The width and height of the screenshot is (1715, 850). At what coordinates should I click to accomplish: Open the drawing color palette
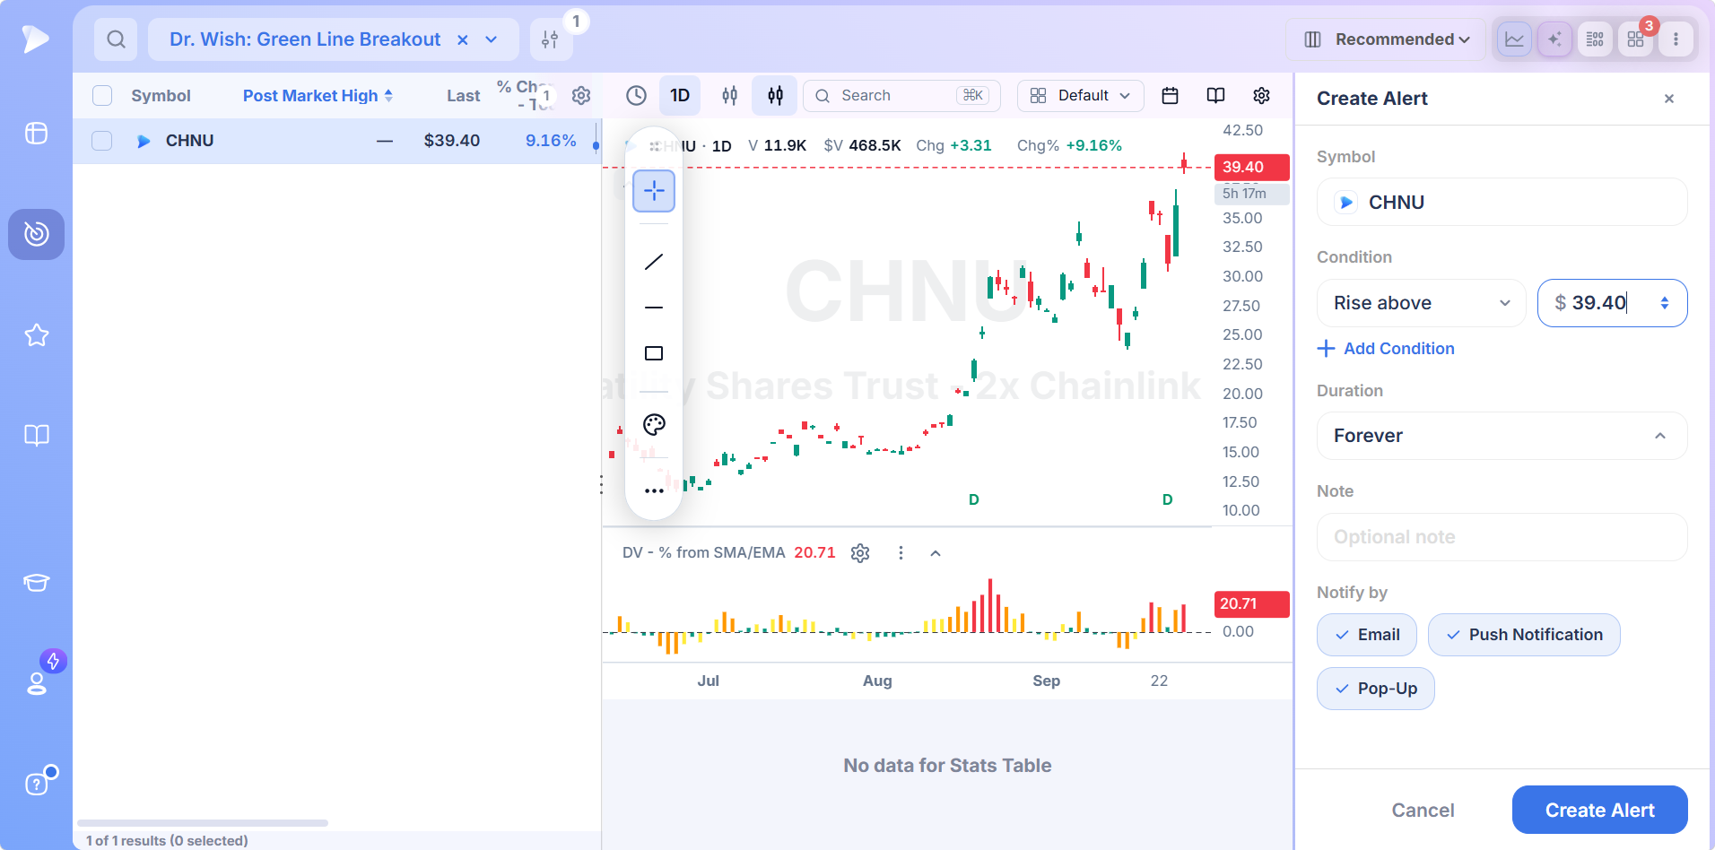click(654, 424)
